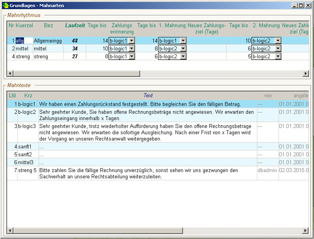Select Mahntext row b-logic1

point(158,104)
